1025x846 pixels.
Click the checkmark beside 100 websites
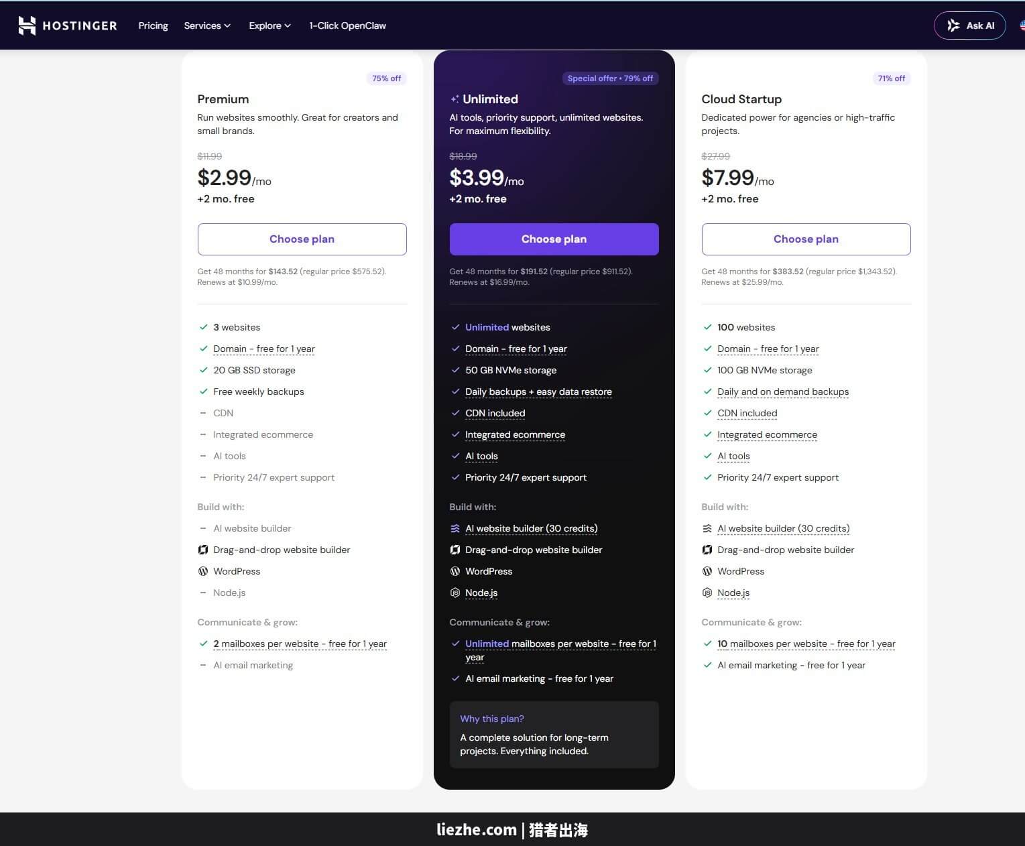pos(707,327)
